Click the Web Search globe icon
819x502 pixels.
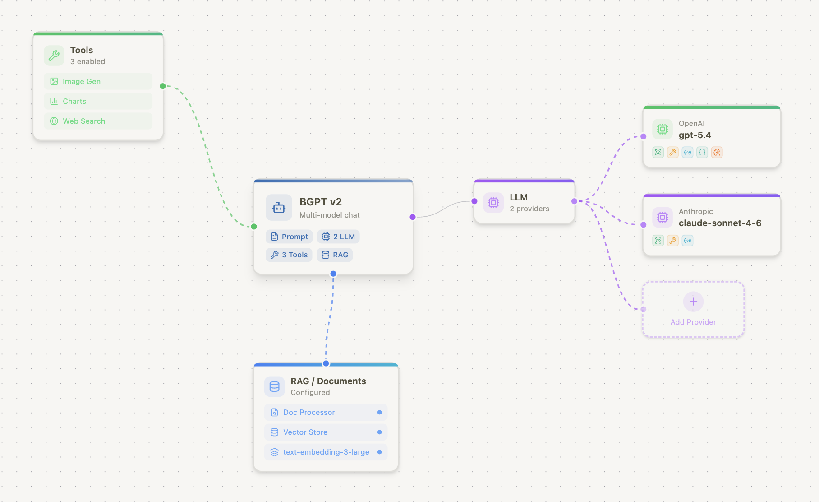pyautogui.click(x=54, y=121)
